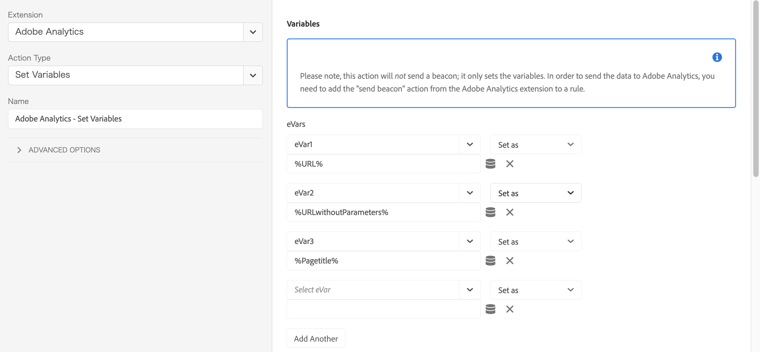Remove the eVar1 %URL% row
The width and height of the screenshot is (760, 352).
point(510,164)
